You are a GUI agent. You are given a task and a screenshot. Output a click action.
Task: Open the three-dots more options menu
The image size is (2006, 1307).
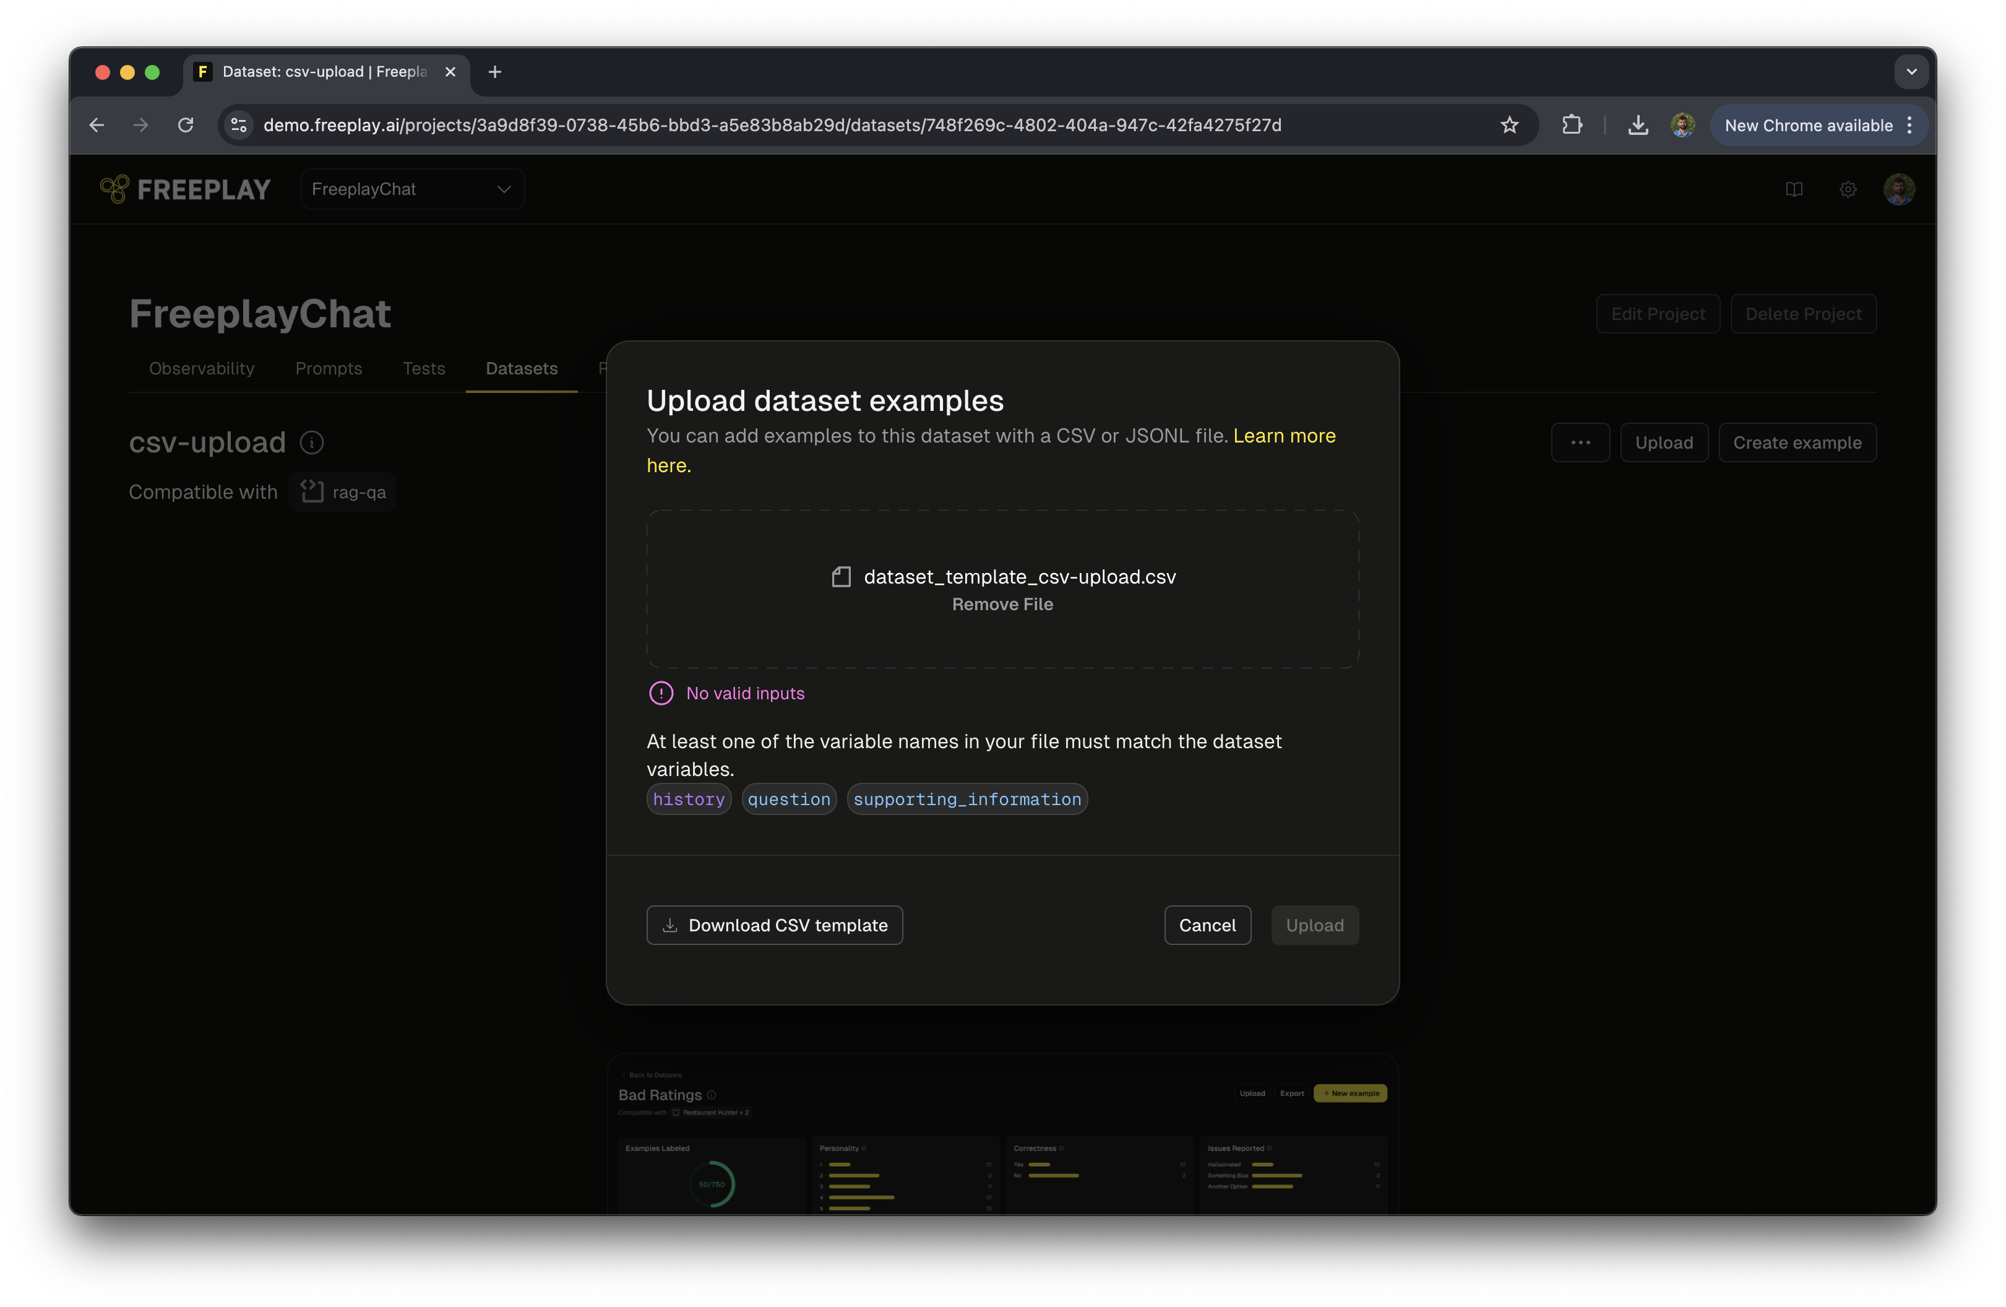click(x=1580, y=442)
